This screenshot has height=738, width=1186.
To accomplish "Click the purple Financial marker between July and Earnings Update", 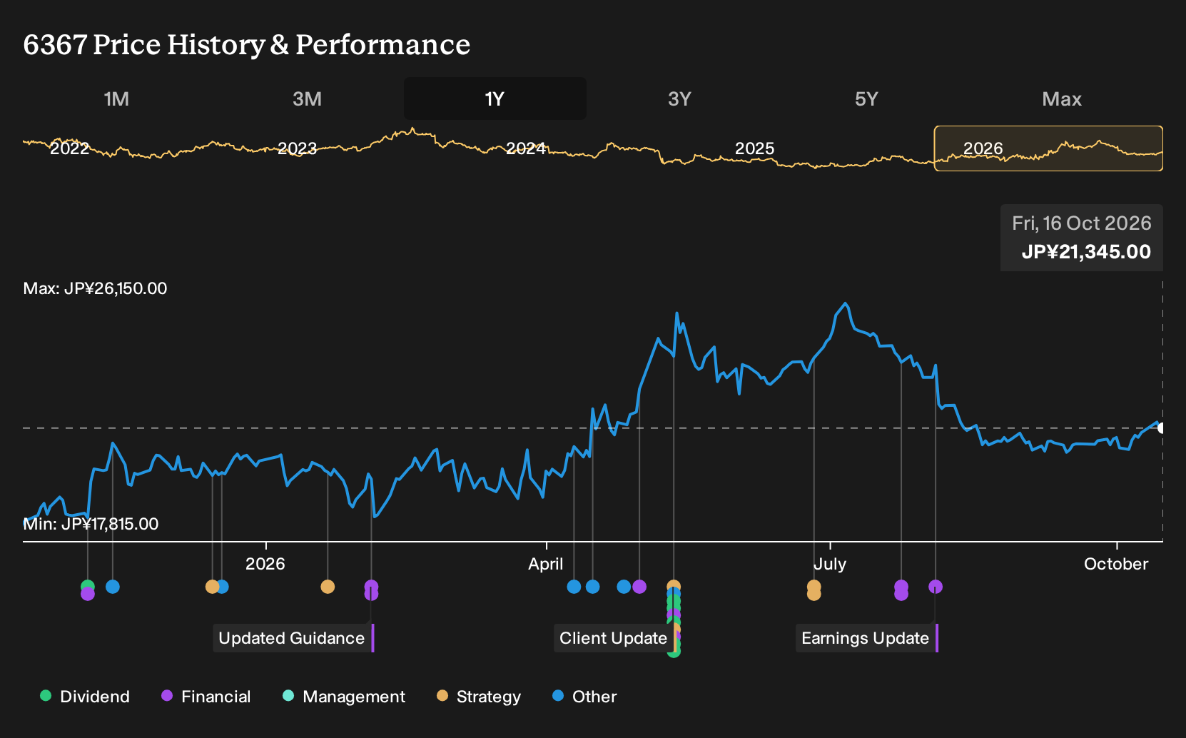I will (x=901, y=587).
